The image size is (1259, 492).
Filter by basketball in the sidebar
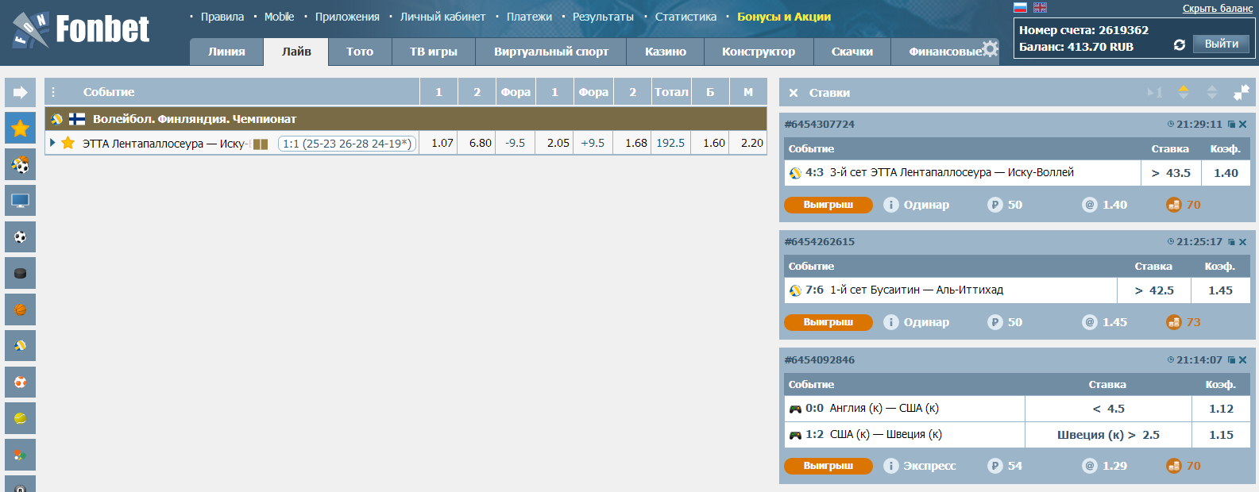tap(20, 309)
